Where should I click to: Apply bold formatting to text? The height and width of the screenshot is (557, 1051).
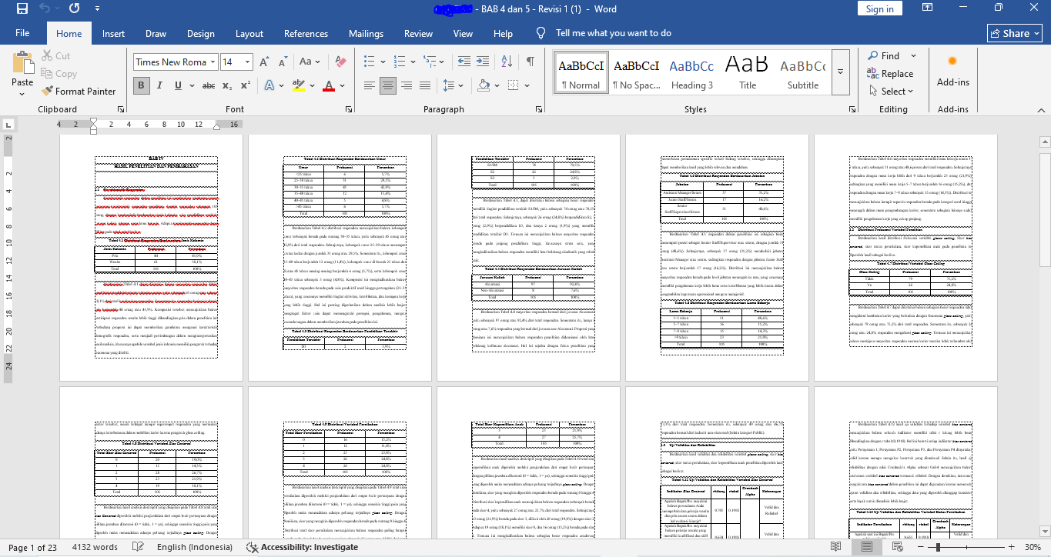pos(140,85)
